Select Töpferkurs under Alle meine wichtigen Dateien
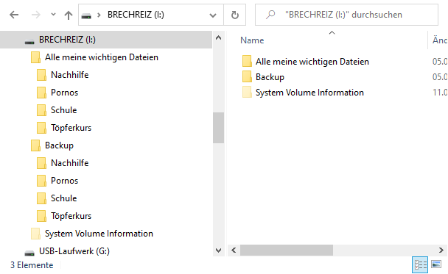The width and height of the screenshot is (448, 274). pyautogui.click(x=71, y=128)
